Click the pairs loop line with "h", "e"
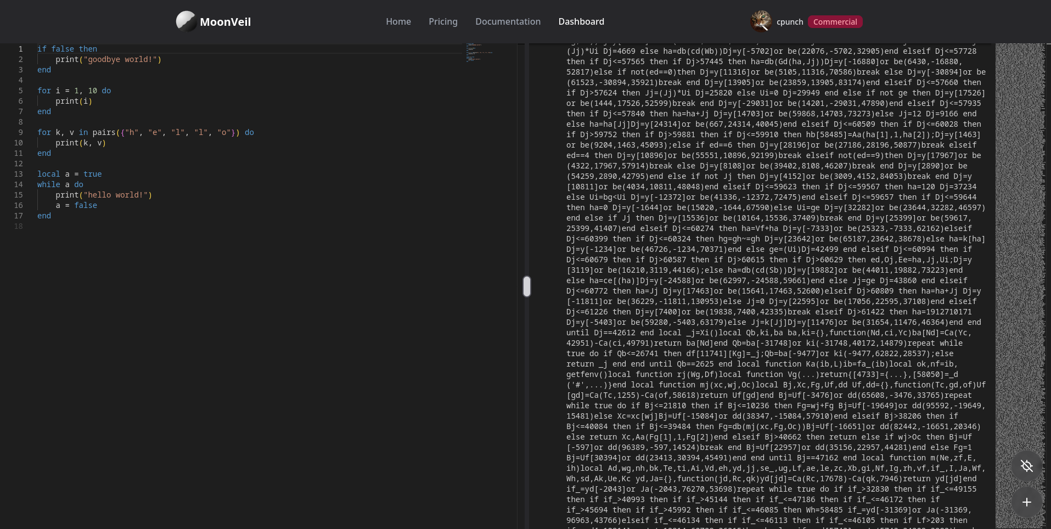1051x529 pixels. [145, 132]
